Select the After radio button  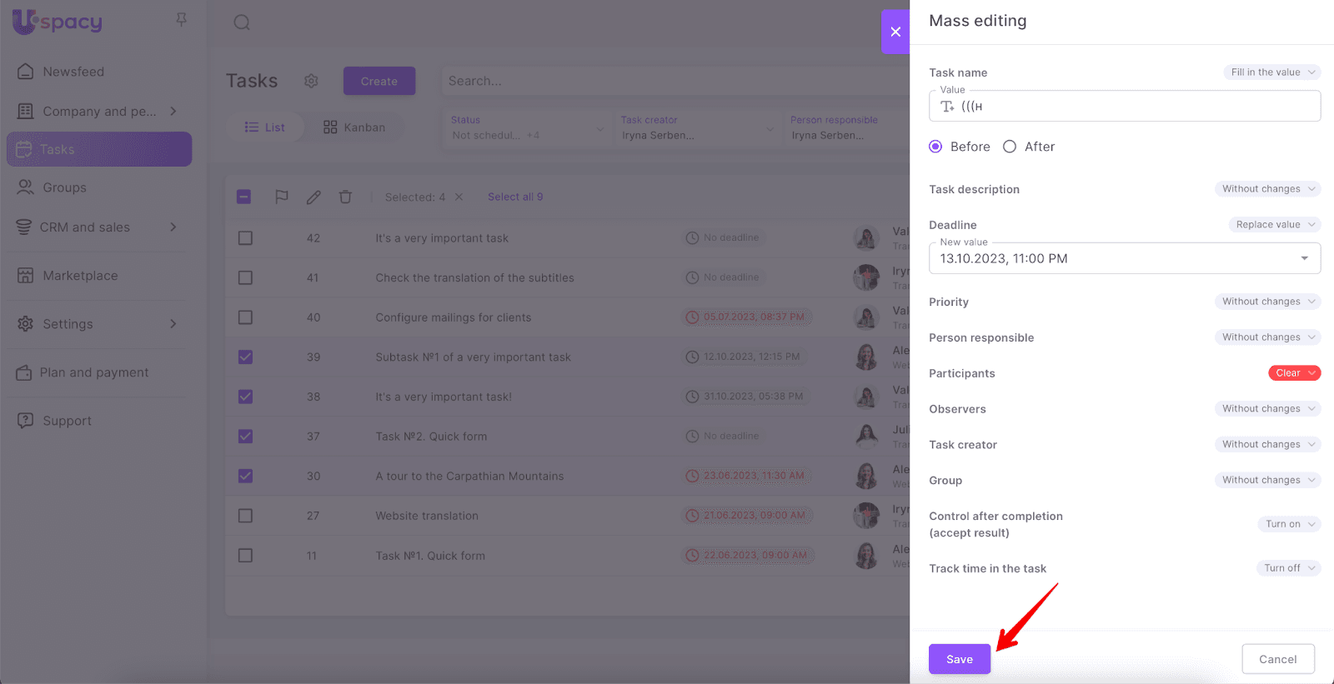(x=1010, y=147)
